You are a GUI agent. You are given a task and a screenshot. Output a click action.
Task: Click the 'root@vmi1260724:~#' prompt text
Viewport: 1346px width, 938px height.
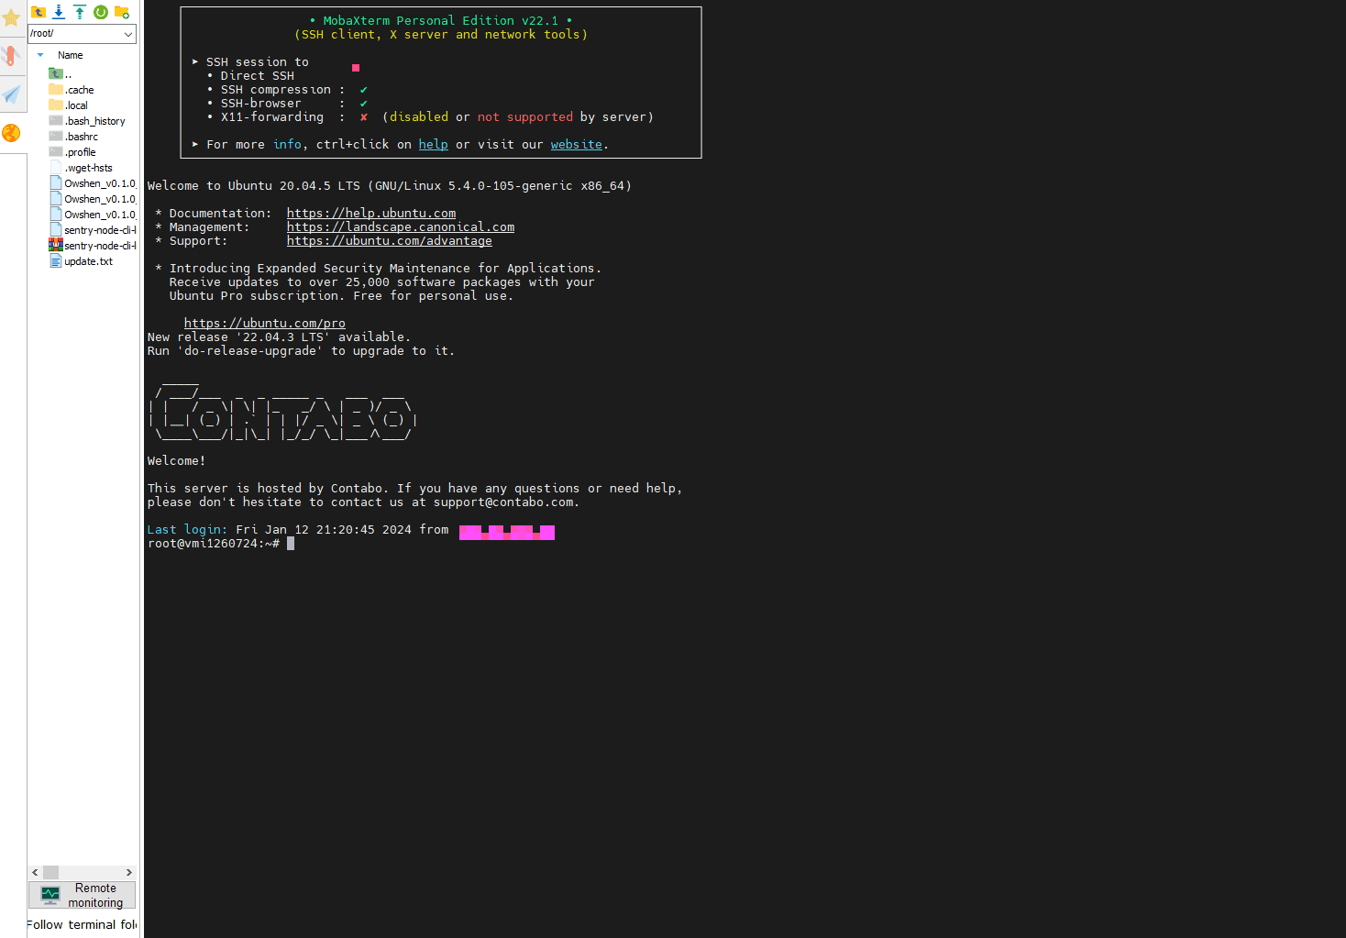click(214, 544)
